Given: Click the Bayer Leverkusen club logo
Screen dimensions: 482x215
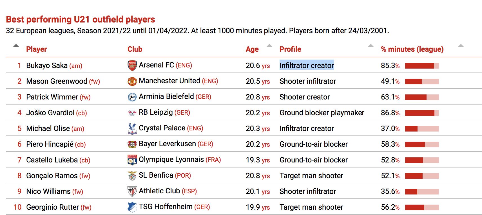Looking at the screenshot, I should pyautogui.click(x=132, y=144).
